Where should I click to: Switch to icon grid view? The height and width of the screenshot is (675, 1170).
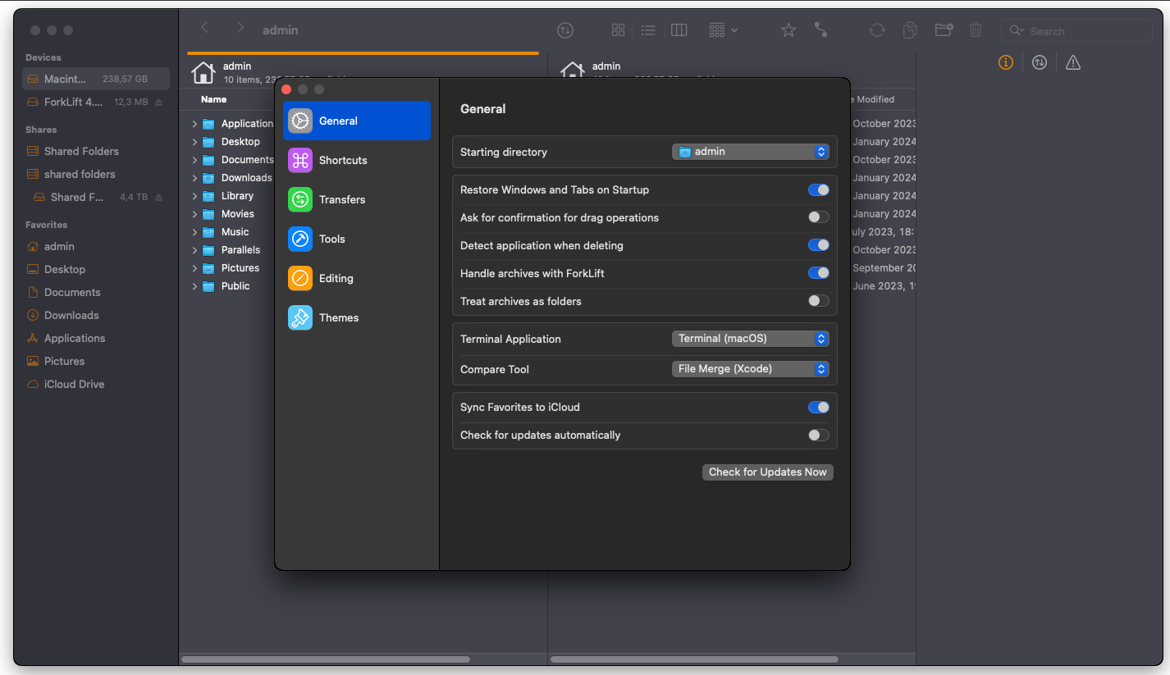pyautogui.click(x=619, y=30)
